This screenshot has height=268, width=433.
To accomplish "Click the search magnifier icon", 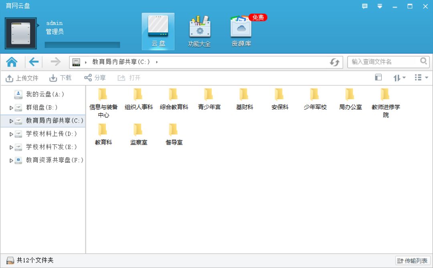I will [x=423, y=61].
